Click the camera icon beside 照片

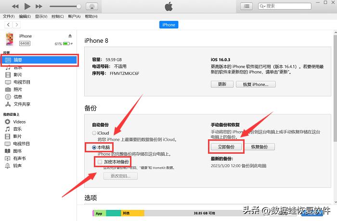pos(8,89)
